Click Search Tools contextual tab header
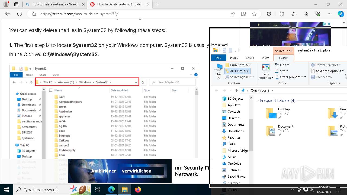Screen dimensions: 347x195 [284, 51]
